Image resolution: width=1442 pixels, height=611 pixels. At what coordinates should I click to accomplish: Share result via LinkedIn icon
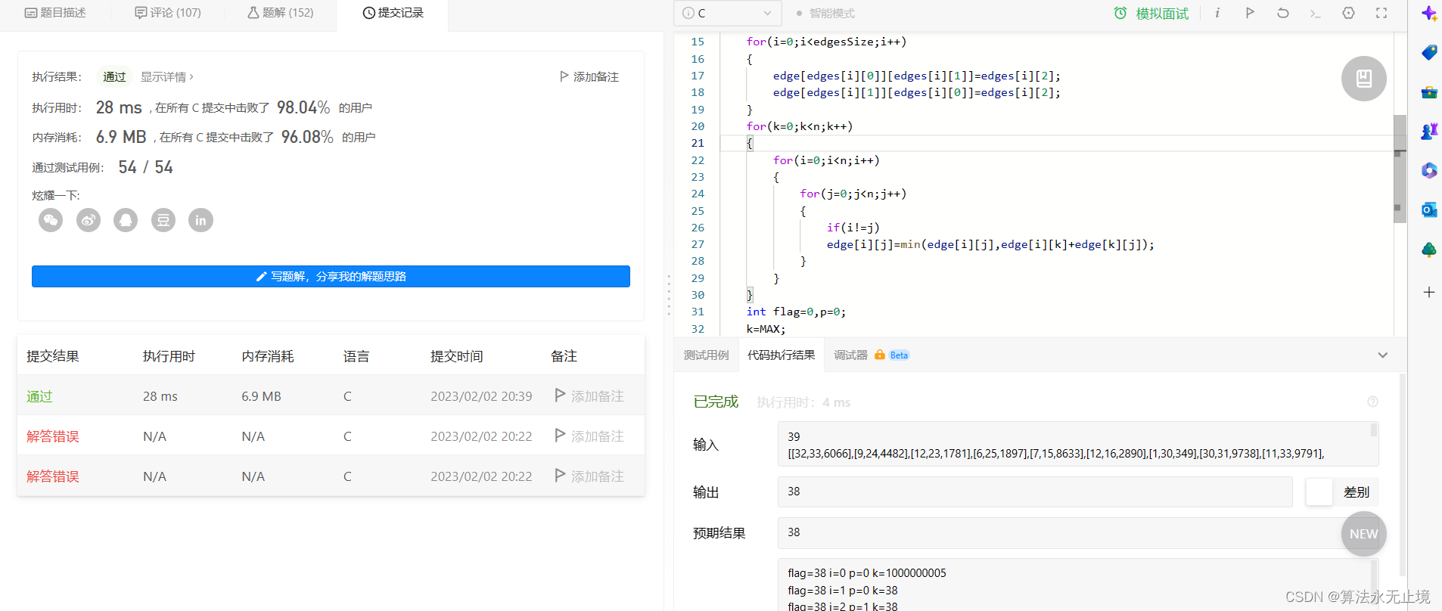(200, 220)
